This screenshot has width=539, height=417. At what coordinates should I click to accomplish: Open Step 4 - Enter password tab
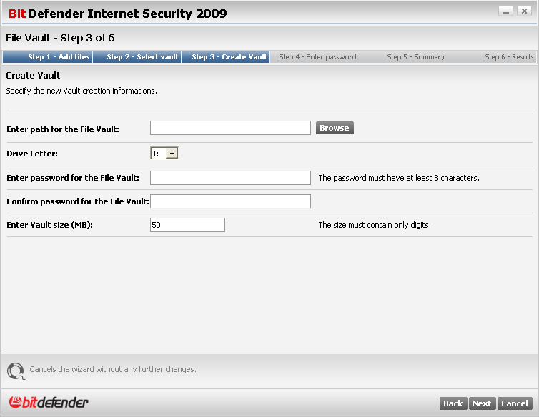[317, 57]
